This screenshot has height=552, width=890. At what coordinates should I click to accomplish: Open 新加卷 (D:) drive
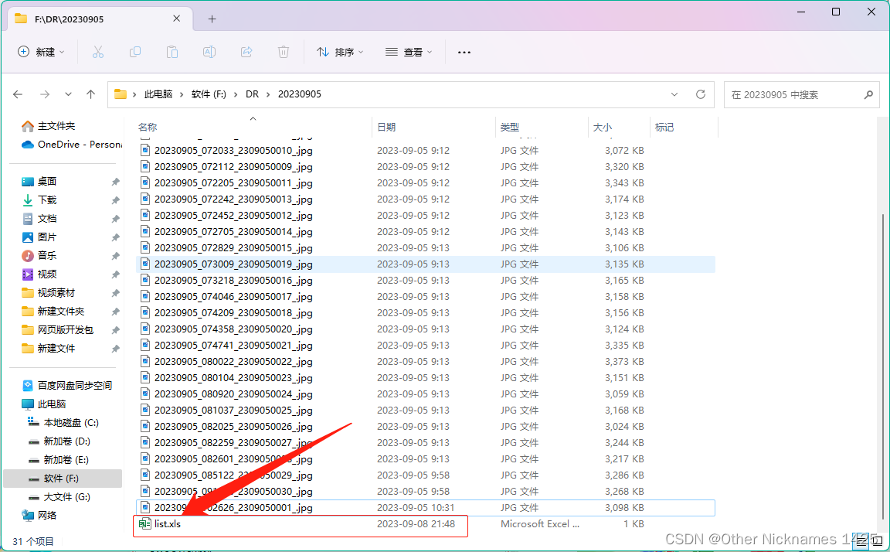67,441
